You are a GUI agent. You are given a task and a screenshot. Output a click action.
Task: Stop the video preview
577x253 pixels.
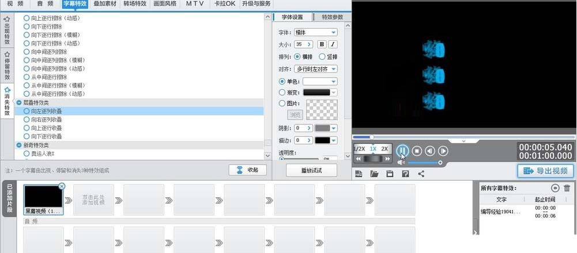click(x=417, y=151)
